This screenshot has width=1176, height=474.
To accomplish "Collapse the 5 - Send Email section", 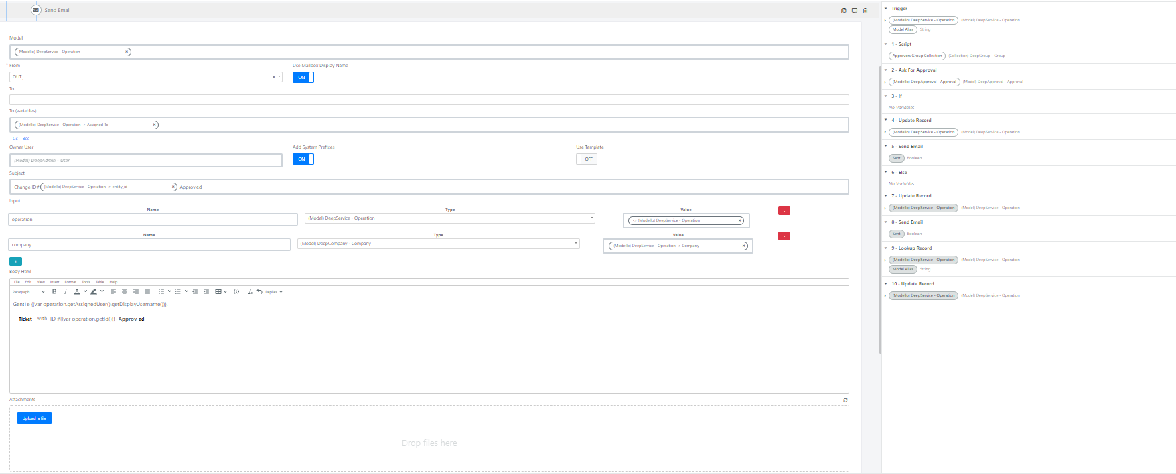I will [x=885, y=146].
